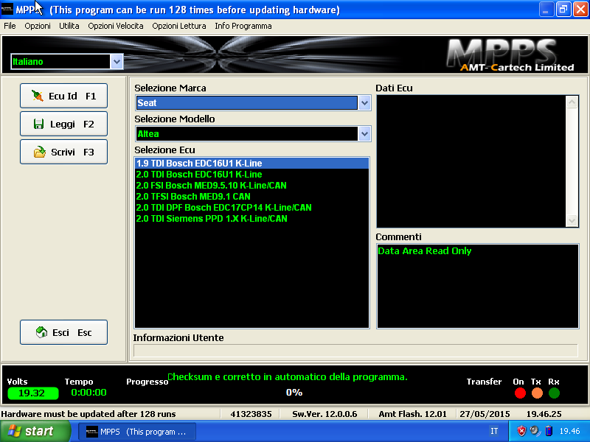Select 1.9 TDI Bosch EDC16U1 K-Line
Viewport: 590px width, 442px height.
tap(251, 163)
